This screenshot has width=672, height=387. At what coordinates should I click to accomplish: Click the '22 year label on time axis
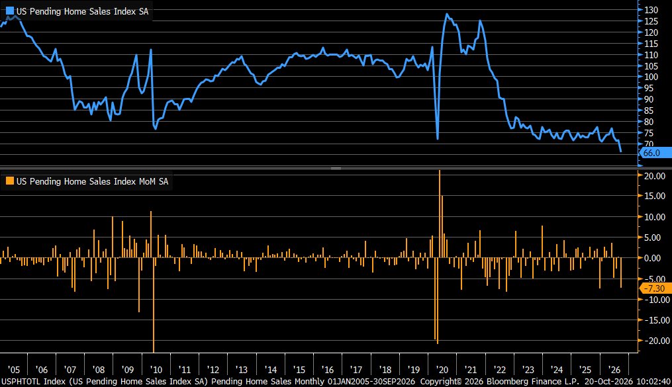499,369
